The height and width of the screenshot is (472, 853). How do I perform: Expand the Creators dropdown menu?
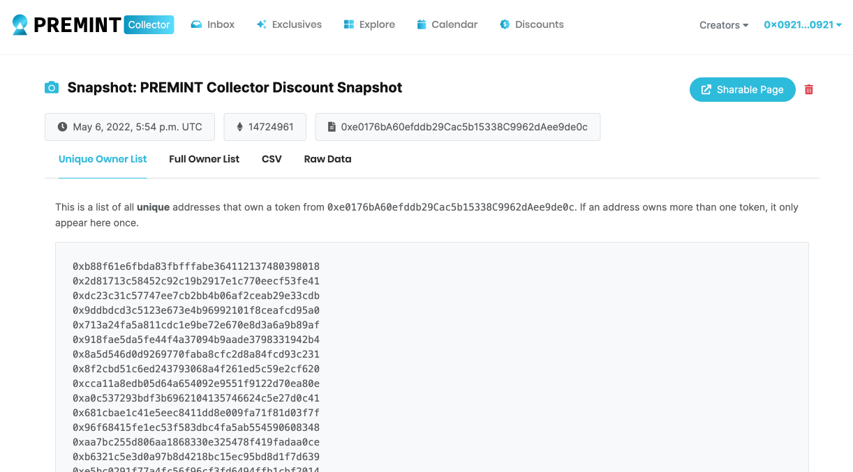[724, 25]
